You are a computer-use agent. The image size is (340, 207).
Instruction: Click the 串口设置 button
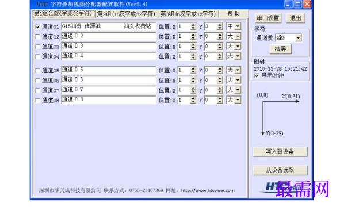(x=268, y=18)
